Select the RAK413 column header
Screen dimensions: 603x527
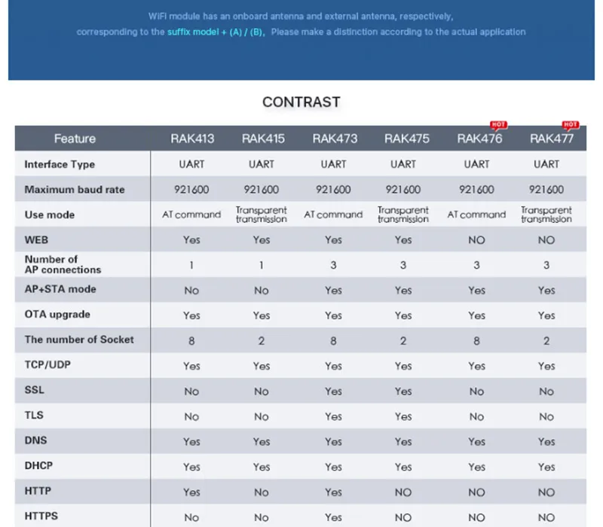(x=192, y=139)
